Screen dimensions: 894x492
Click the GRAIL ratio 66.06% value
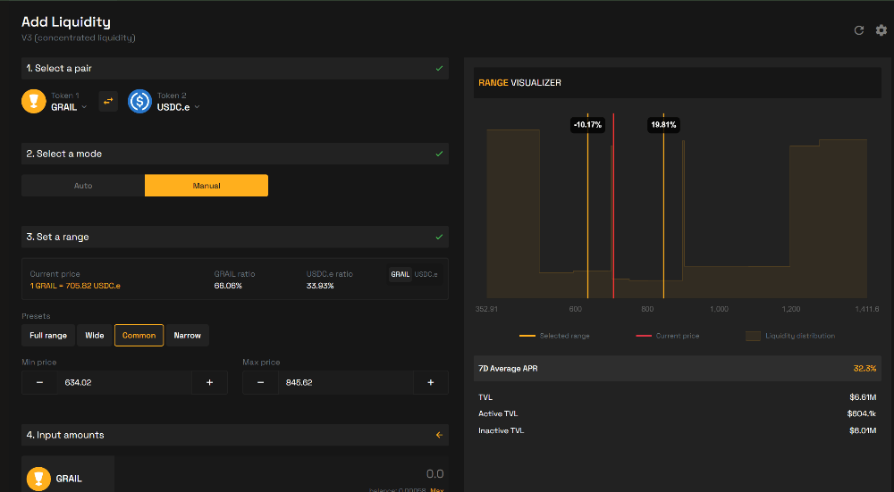pos(228,286)
